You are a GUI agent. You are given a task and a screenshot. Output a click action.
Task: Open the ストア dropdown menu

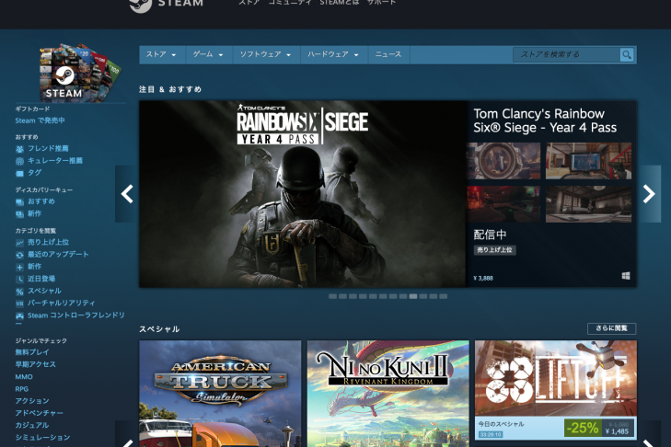161,55
